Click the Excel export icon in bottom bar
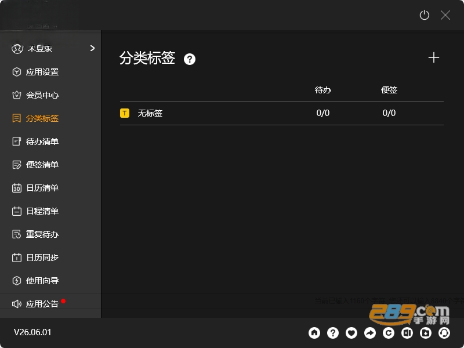The height and width of the screenshot is (348, 464). [x=407, y=333]
